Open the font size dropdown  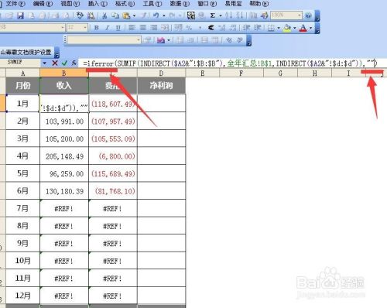pos(85,27)
